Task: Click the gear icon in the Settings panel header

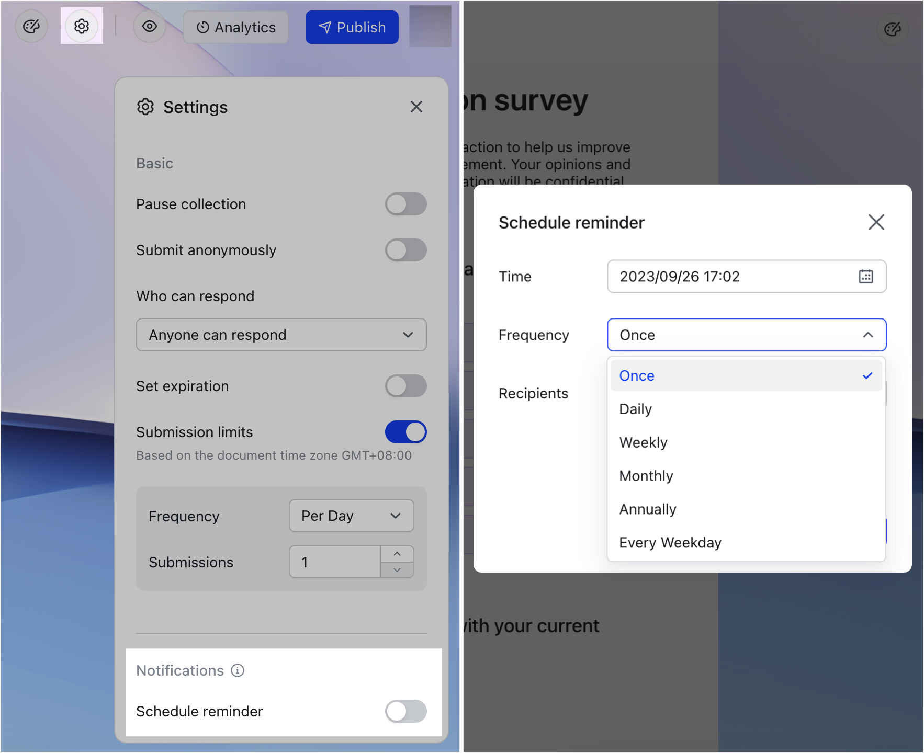Action: (x=145, y=107)
